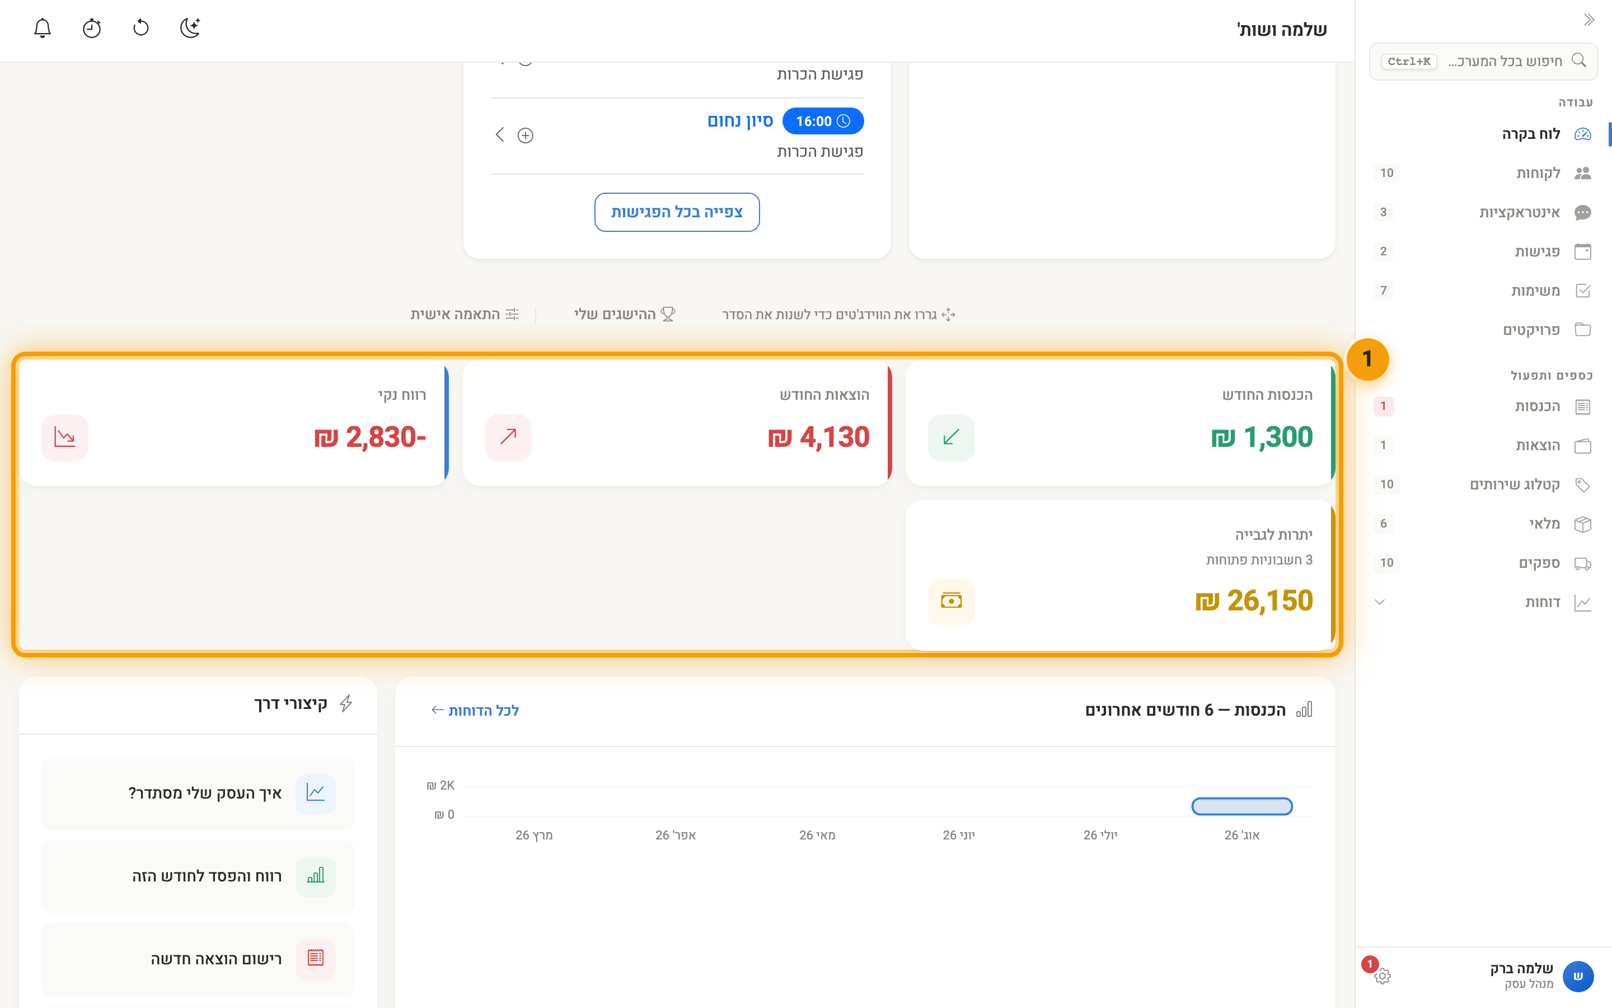
Task: Open סיון נחום client link
Action: [x=740, y=122]
